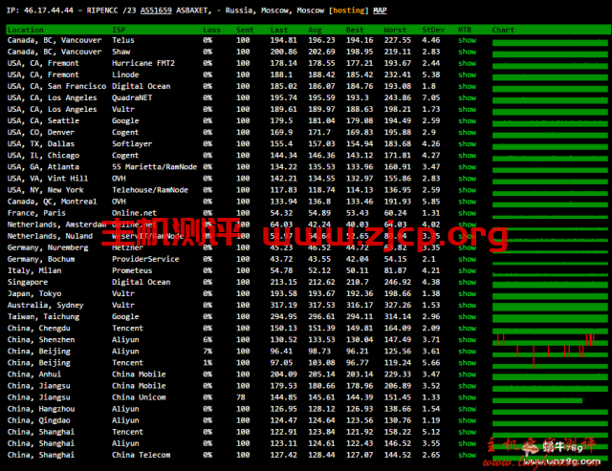This screenshot has width=612, height=471.
Task: Click the Best column header
Action: click(x=355, y=30)
